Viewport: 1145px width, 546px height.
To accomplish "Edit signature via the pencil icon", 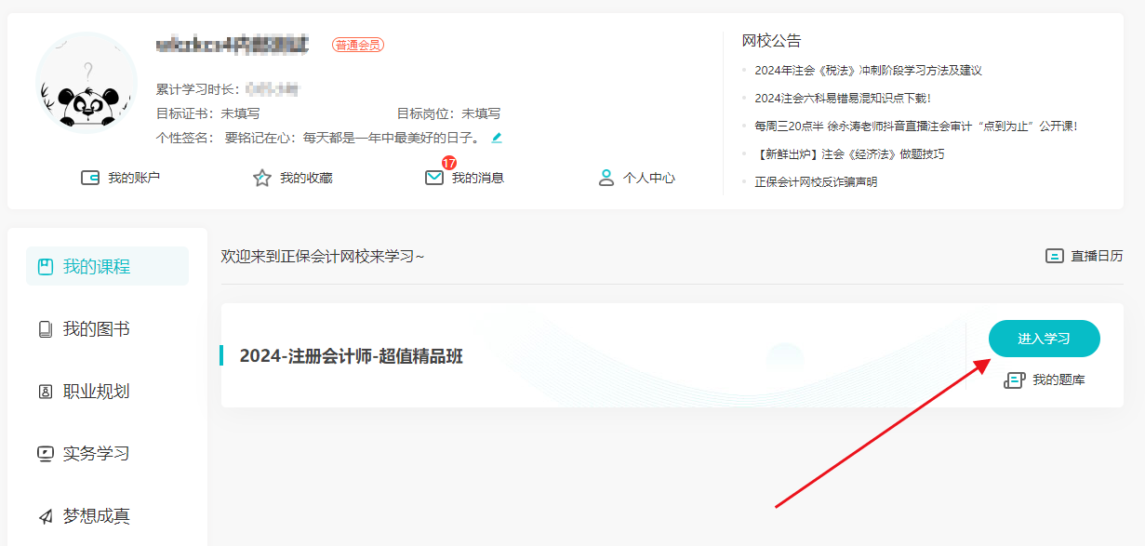I will [497, 137].
